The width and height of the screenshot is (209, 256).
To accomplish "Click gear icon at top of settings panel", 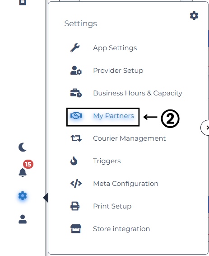I will [194, 16].
